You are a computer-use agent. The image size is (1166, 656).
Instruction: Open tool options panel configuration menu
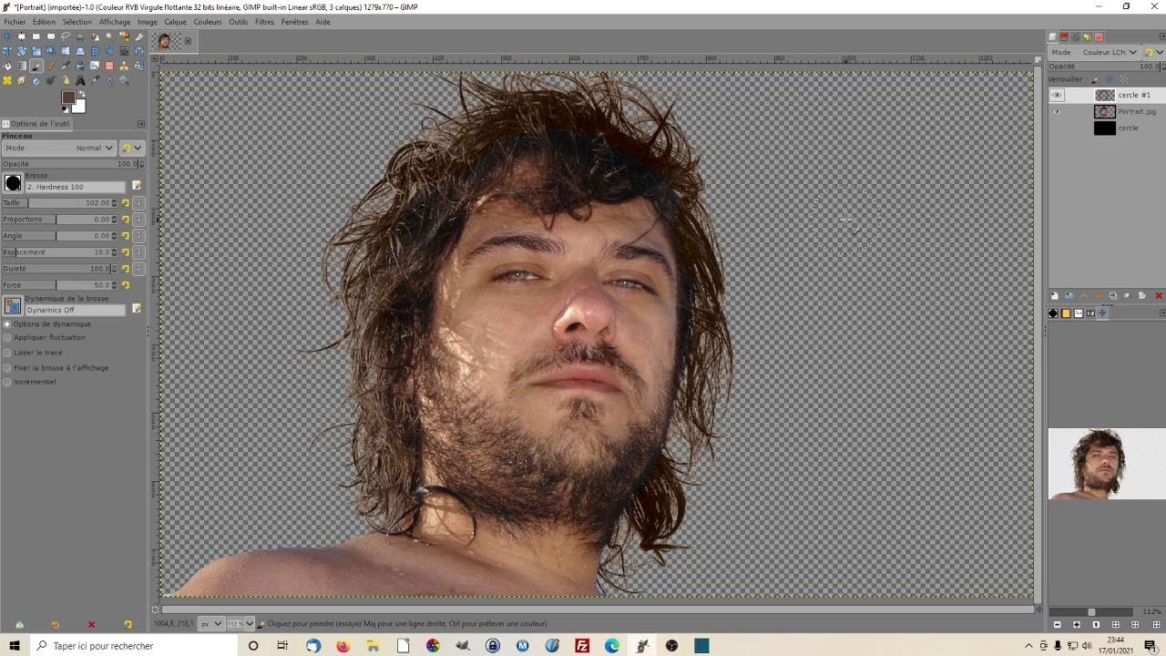[x=140, y=124]
